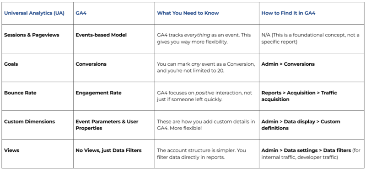This screenshot has width=366, height=171.
Task: Click the Events-based Model cell
Action: pyautogui.click(x=101, y=35)
